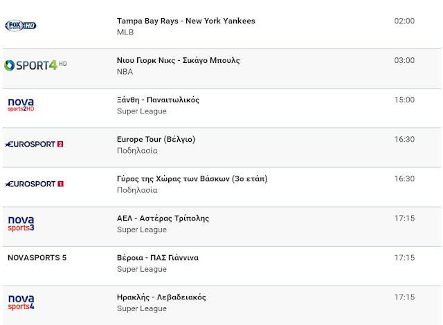The height and width of the screenshot is (325, 443).
Task: Click the MLB league label
Action: pos(125,32)
